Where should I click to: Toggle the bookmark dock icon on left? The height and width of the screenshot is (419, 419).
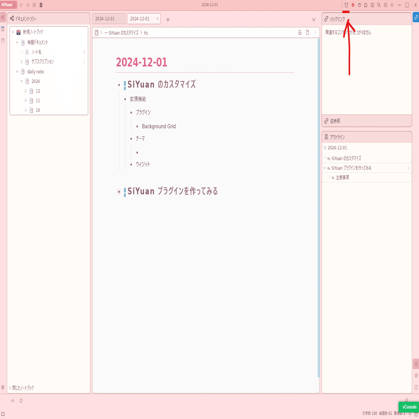3,41
